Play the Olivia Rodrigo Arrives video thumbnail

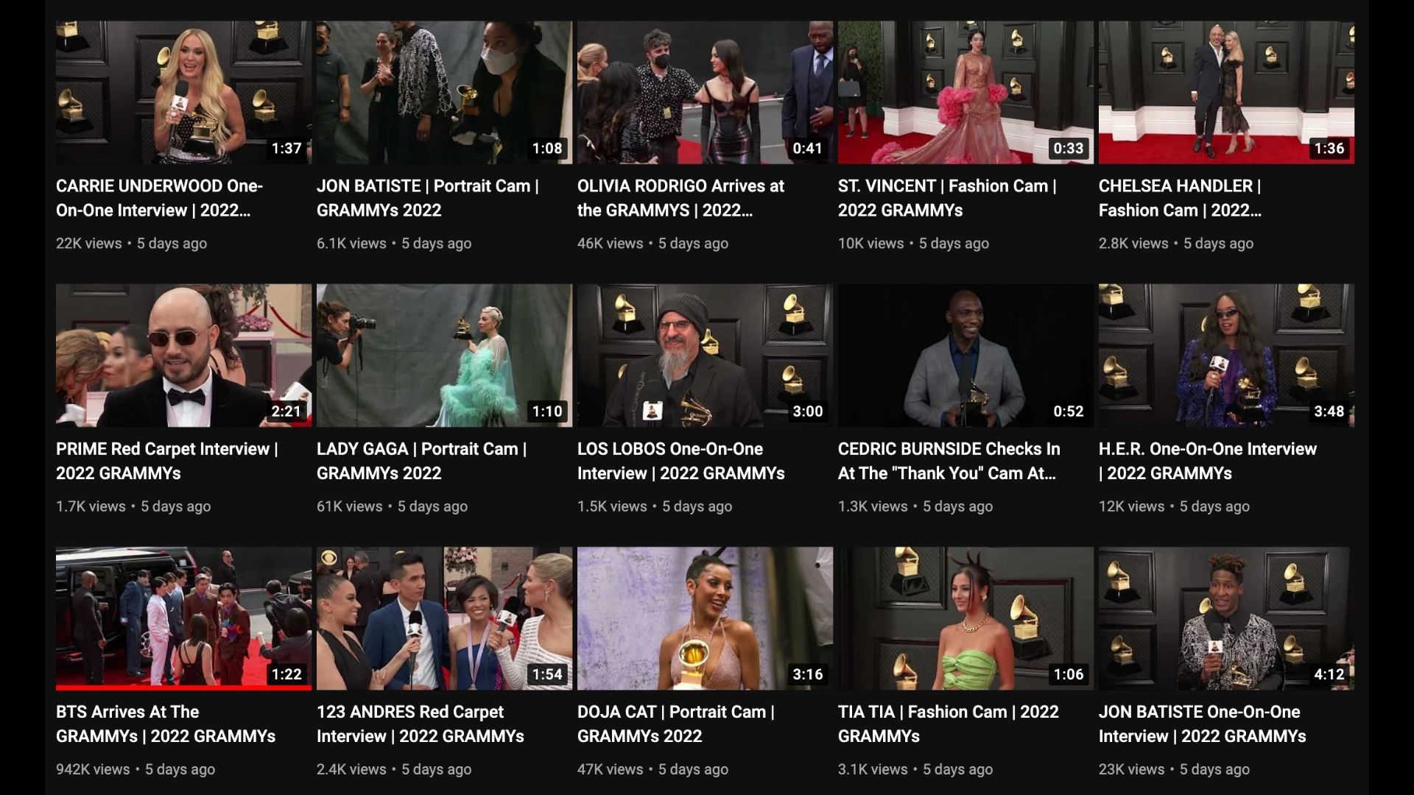[x=705, y=92]
